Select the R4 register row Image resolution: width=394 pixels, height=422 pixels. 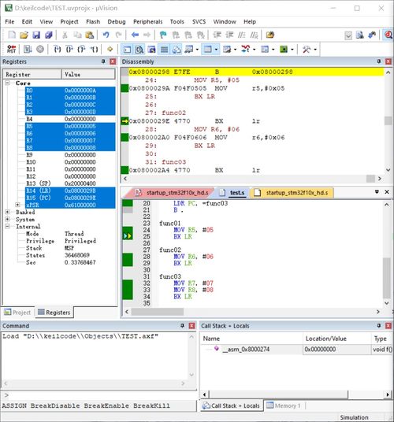coord(70,119)
